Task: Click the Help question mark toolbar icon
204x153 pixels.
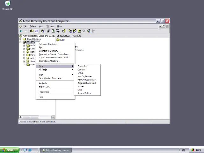Action: 64,31
